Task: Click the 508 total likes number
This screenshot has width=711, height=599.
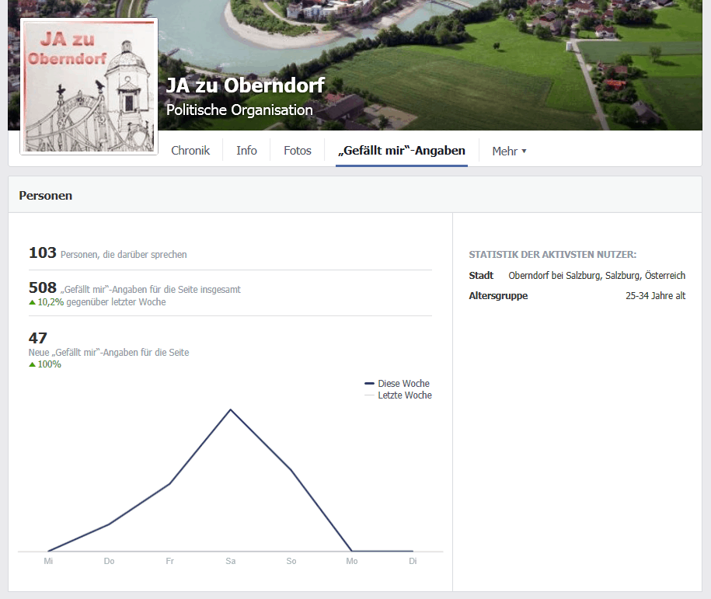Action: [43, 287]
